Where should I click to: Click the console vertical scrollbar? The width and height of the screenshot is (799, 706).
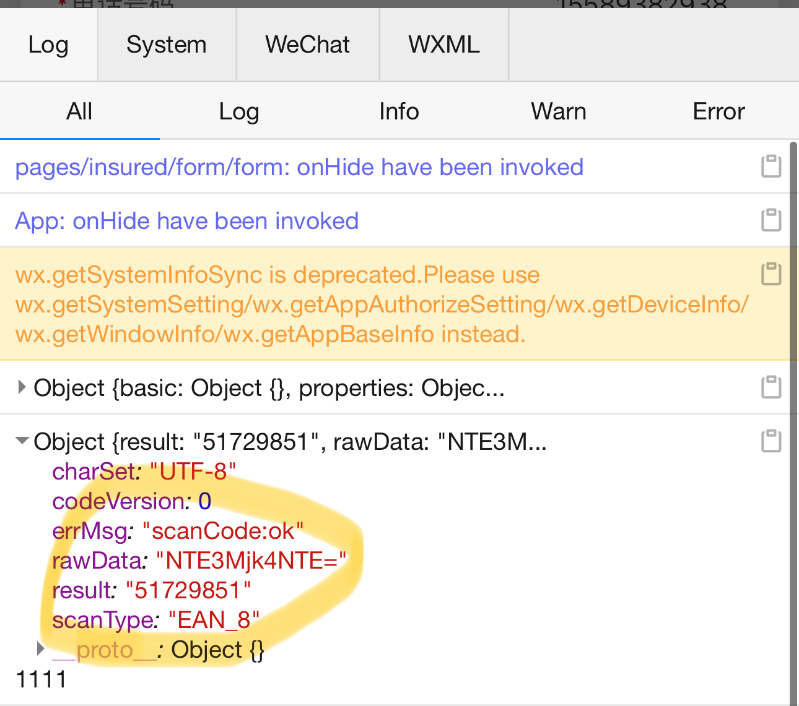coord(793,421)
